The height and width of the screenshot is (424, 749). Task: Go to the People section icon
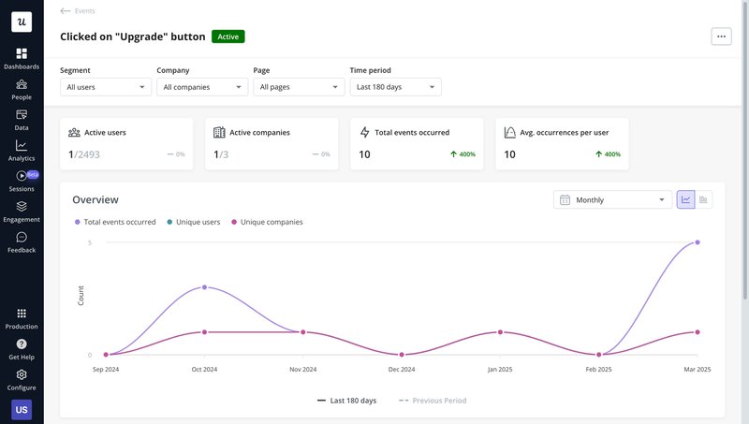pos(22,85)
